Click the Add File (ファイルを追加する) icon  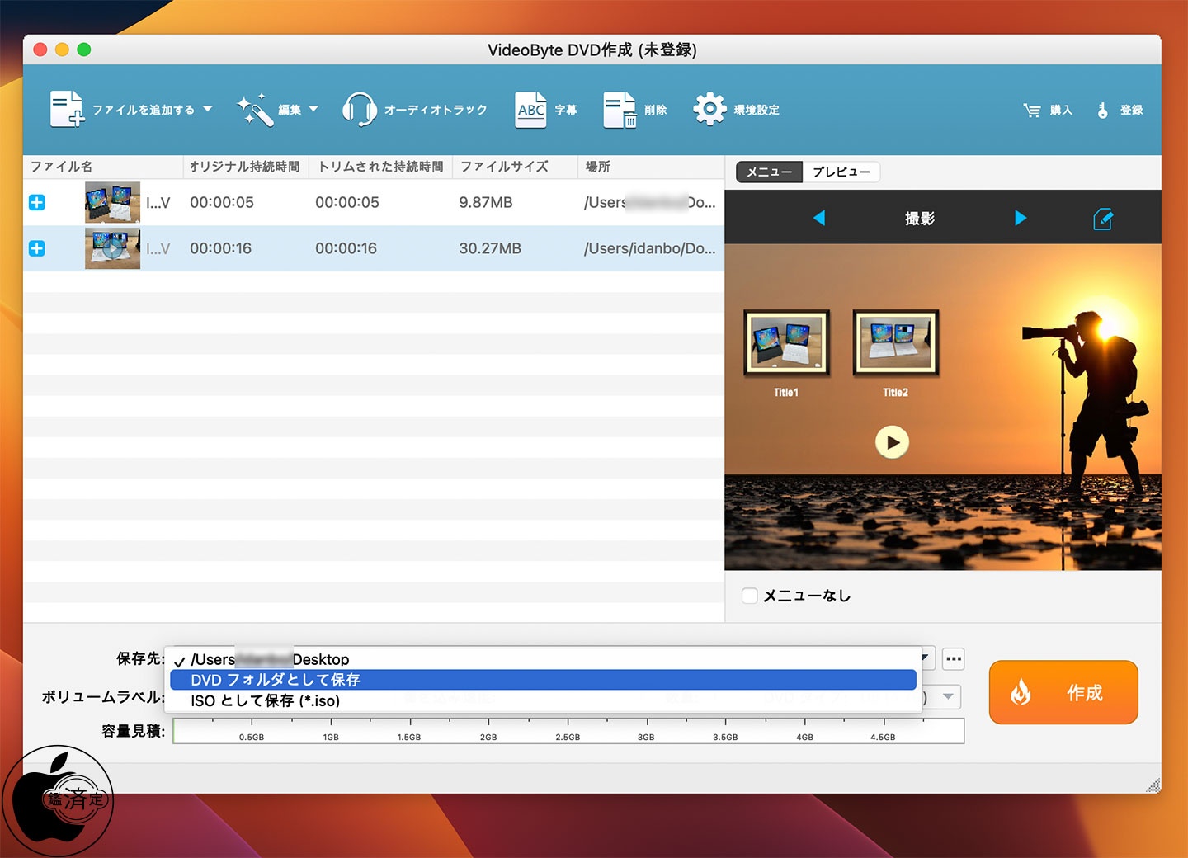pos(67,109)
